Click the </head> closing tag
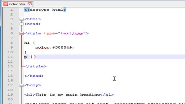This screenshot has width=185, height=104. pos(34,76)
